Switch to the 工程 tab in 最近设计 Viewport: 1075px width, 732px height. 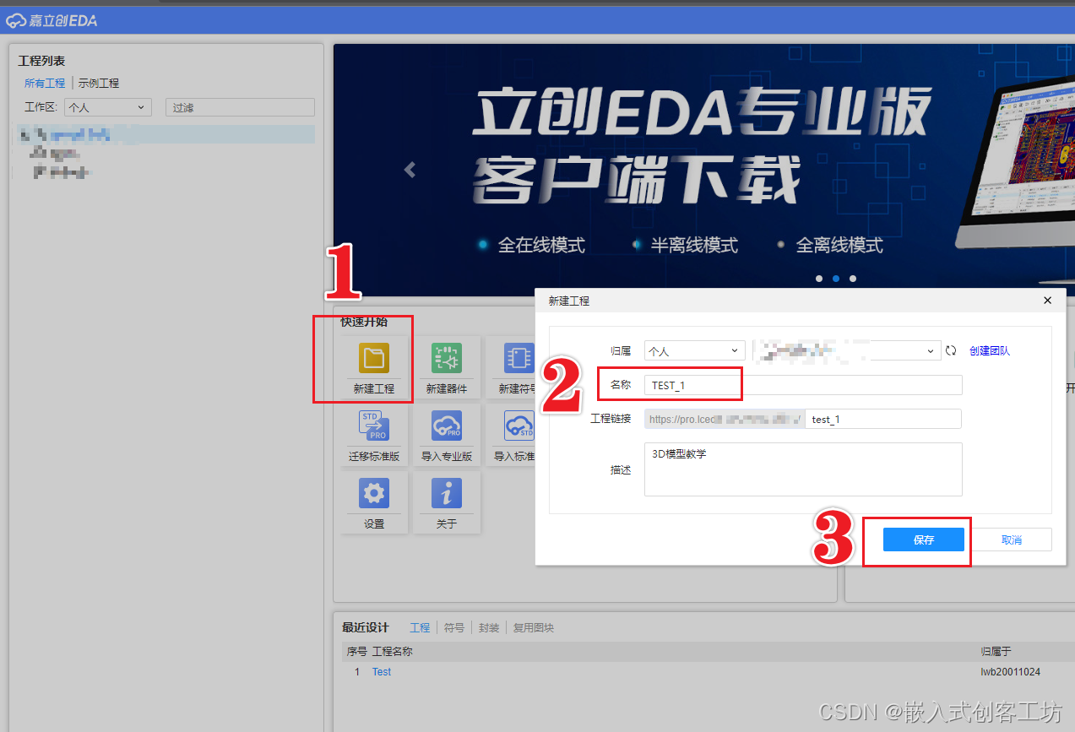click(420, 627)
